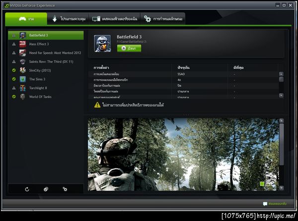Click scroll down arrow of screenshot preview
Screen dimensions: 298x221
[x=282, y=188]
